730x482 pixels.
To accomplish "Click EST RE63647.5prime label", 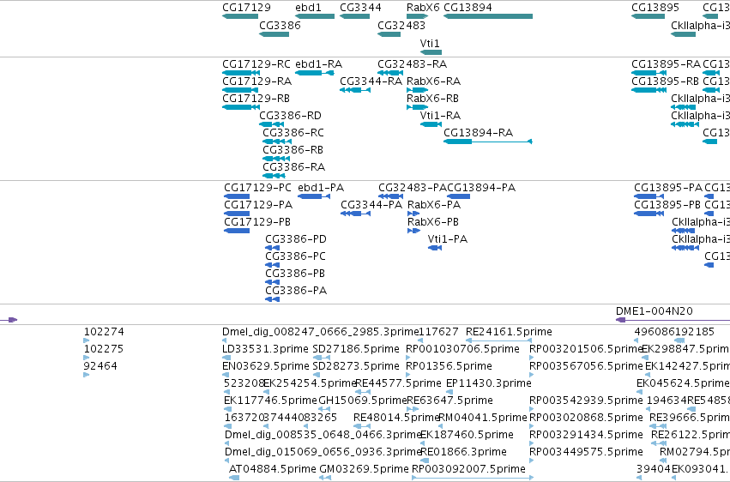I will (x=449, y=401).
